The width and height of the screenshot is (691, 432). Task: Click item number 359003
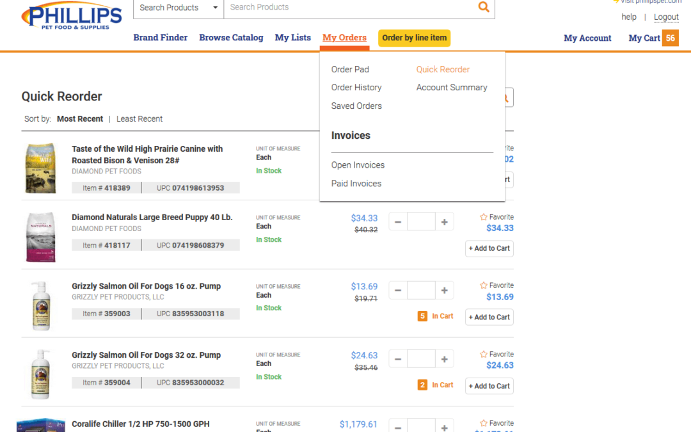click(x=107, y=314)
